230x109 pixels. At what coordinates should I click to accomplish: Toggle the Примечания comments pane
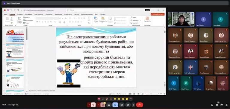tap(122, 94)
